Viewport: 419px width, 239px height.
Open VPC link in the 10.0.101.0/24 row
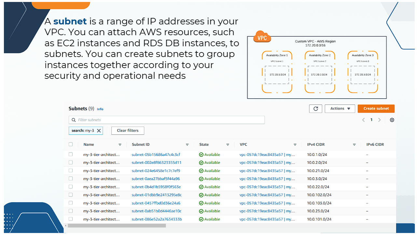[x=267, y=219]
